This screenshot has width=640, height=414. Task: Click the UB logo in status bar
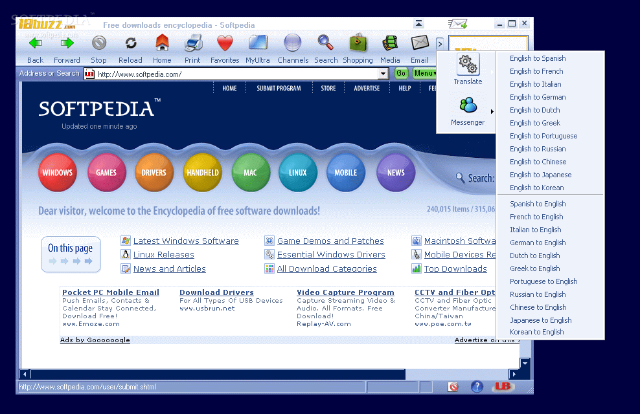503,386
